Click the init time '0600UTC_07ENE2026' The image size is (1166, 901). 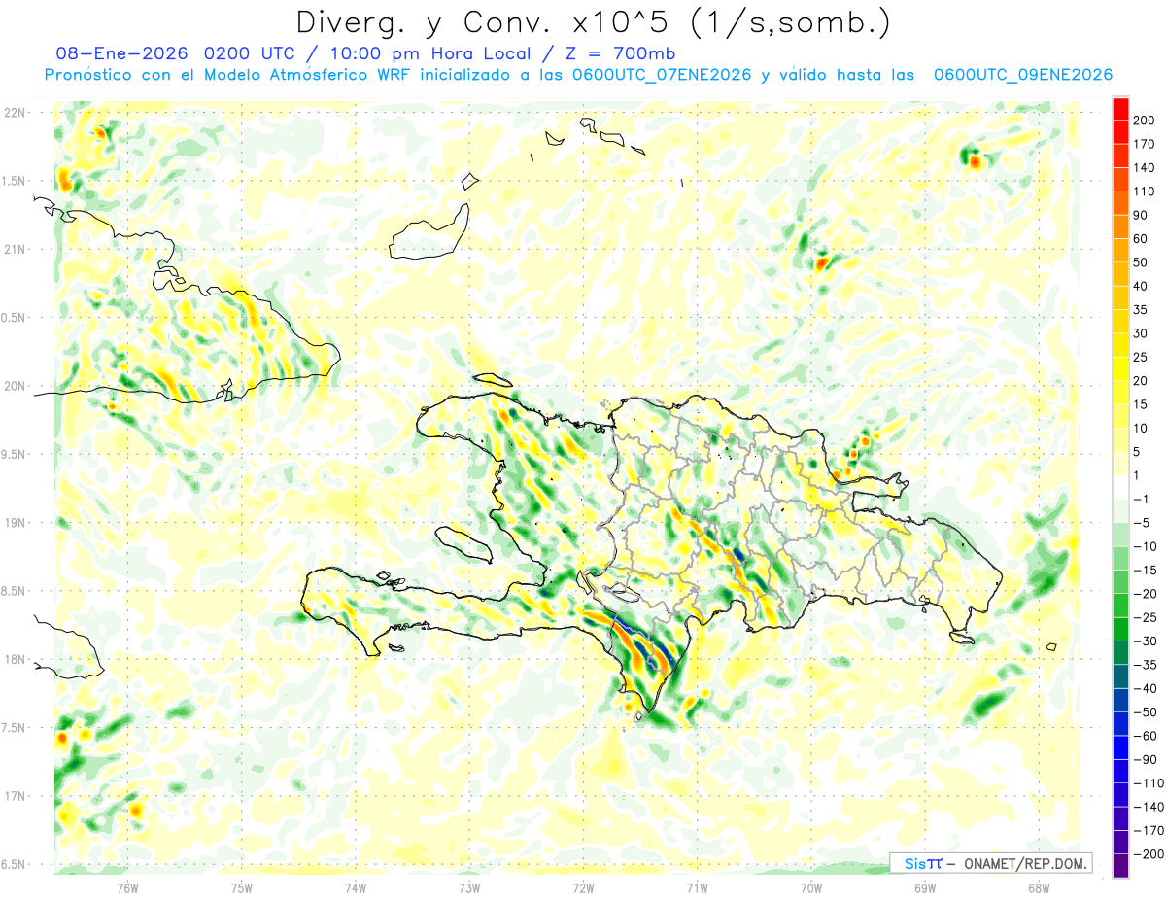pyautogui.click(x=661, y=75)
